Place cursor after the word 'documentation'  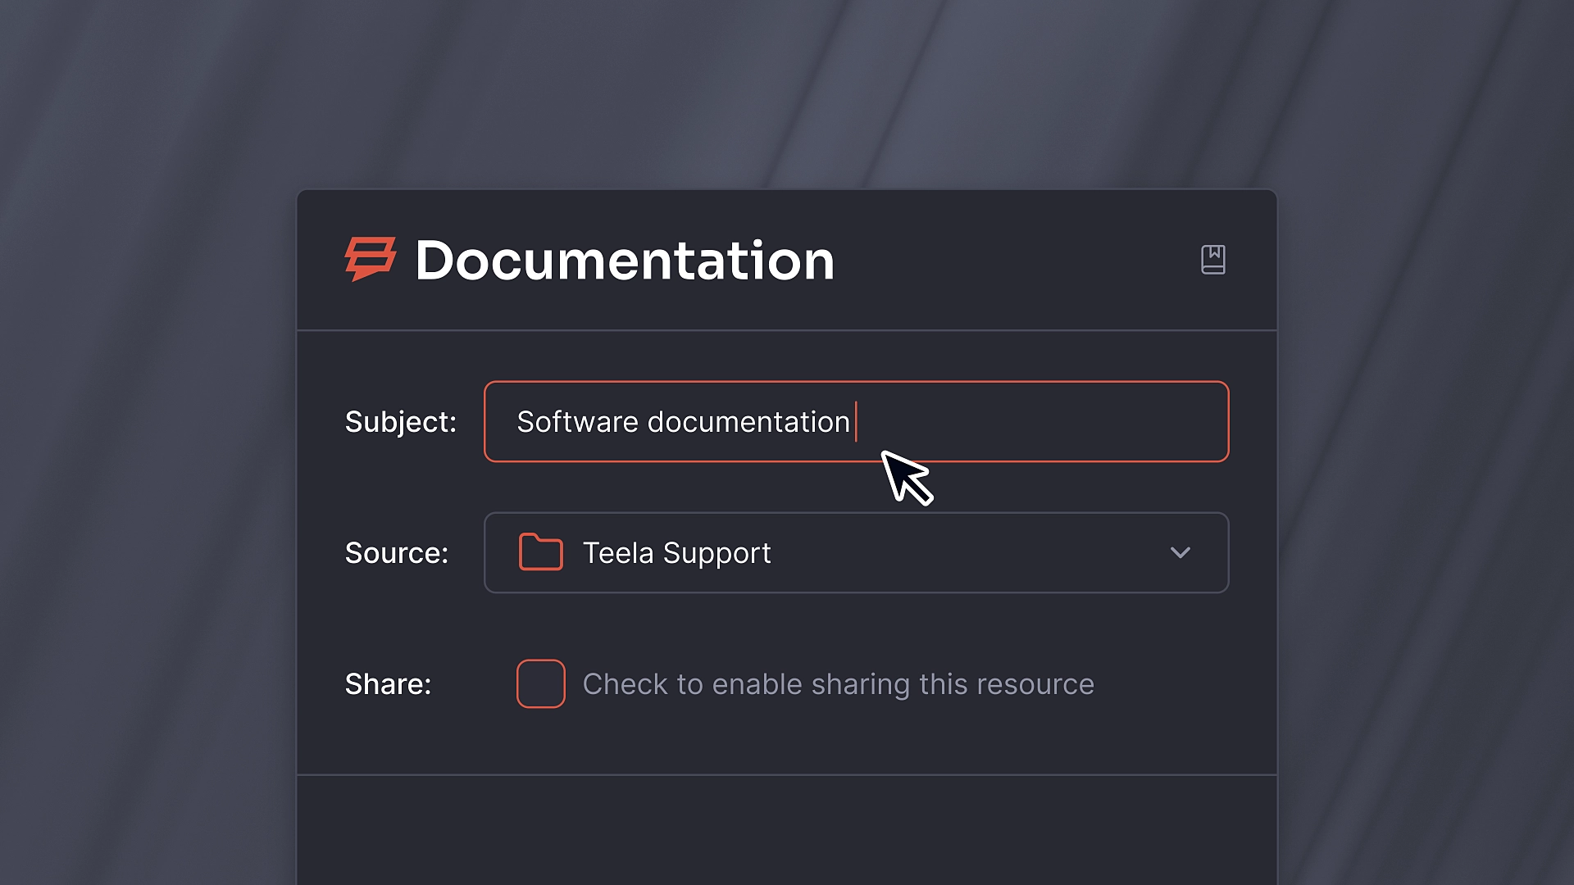[853, 422]
